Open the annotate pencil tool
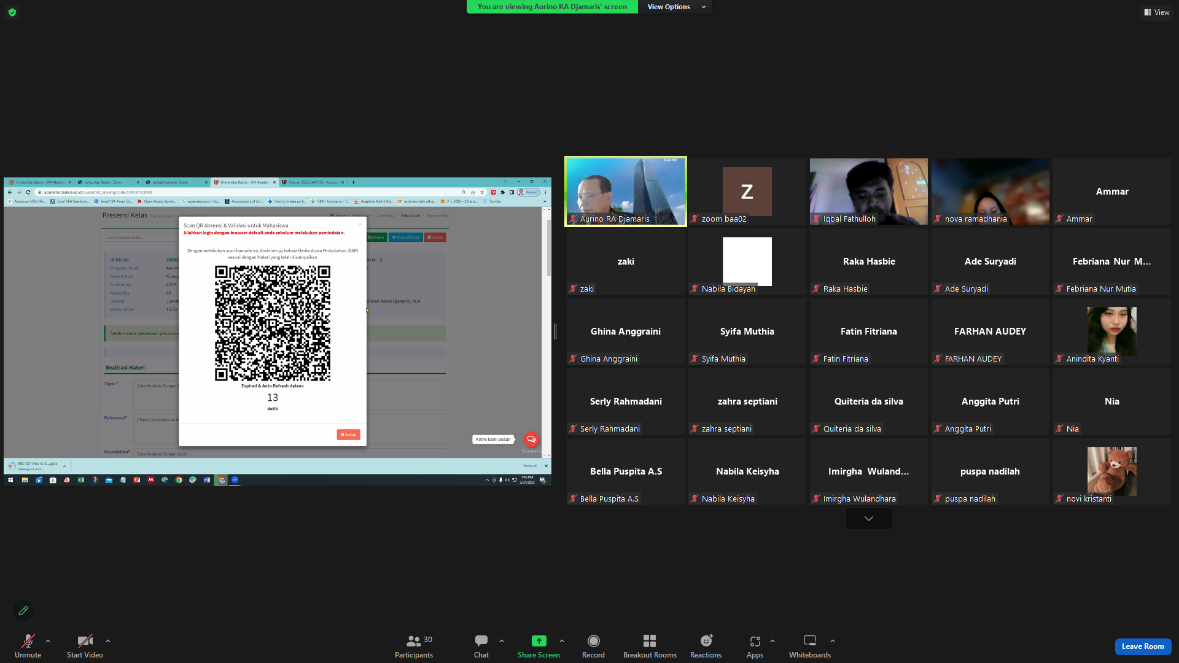 pyautogui.click(x=23, y=611)
